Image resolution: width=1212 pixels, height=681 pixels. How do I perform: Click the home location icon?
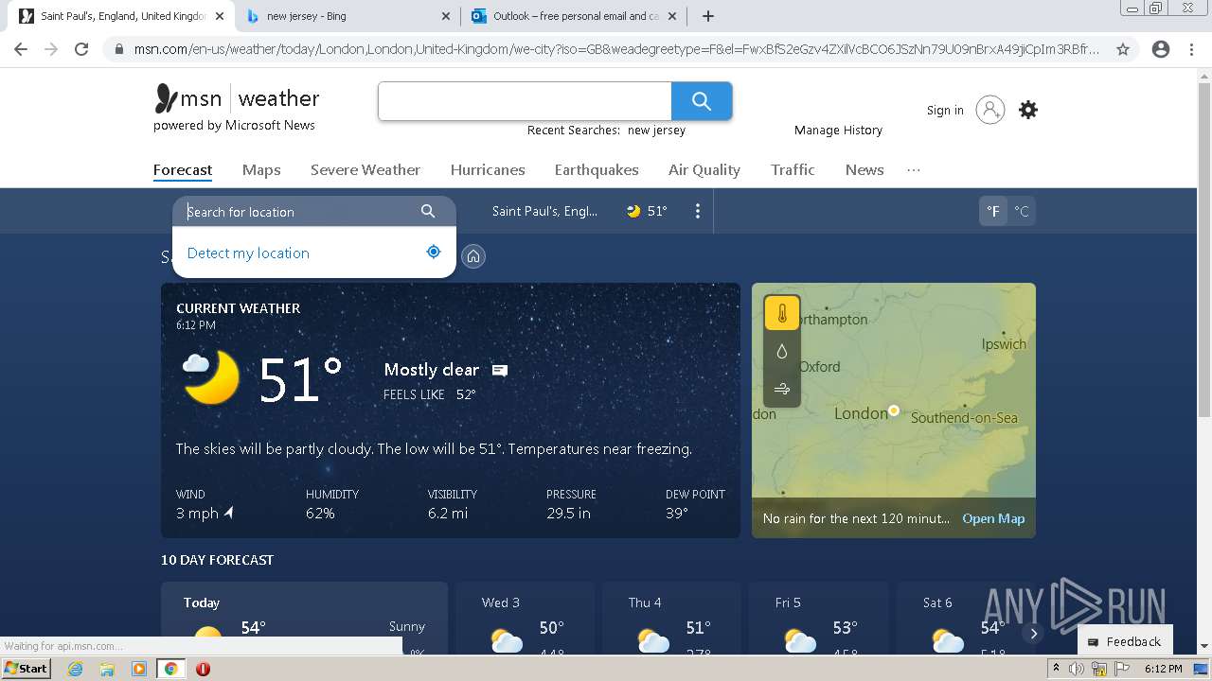click(473, 256)
